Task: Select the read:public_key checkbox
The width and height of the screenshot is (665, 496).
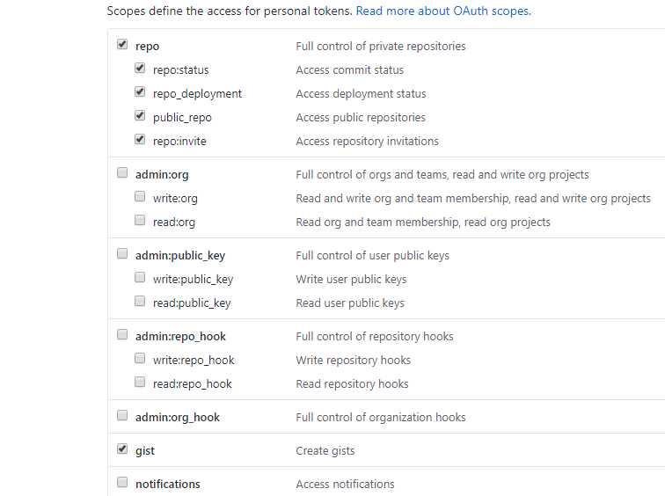Action: [x=140, y=301]
